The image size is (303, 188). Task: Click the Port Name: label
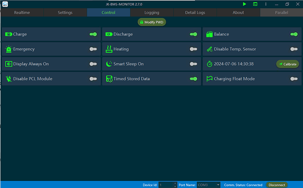(187, 185)
